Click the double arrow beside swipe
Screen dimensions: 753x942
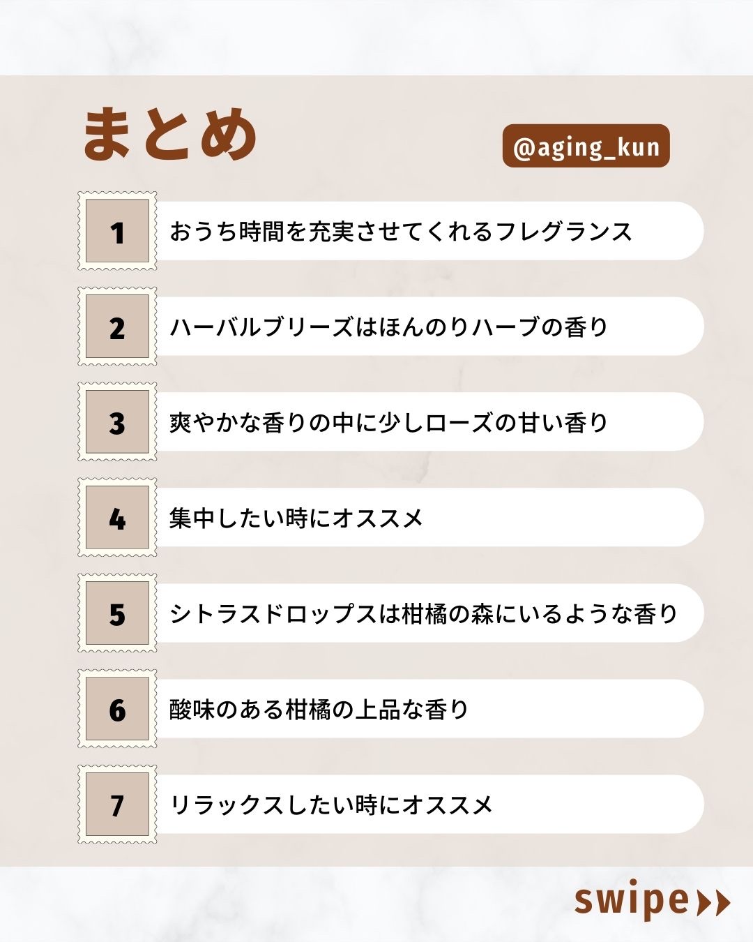coord(713,902)
